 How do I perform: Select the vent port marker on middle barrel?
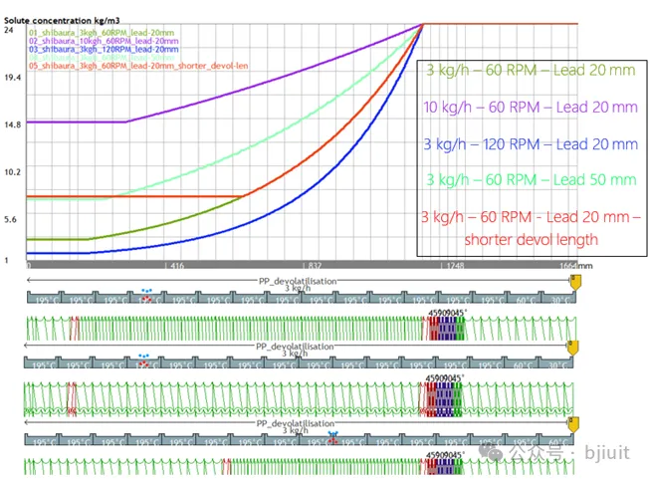coord(143,362)
